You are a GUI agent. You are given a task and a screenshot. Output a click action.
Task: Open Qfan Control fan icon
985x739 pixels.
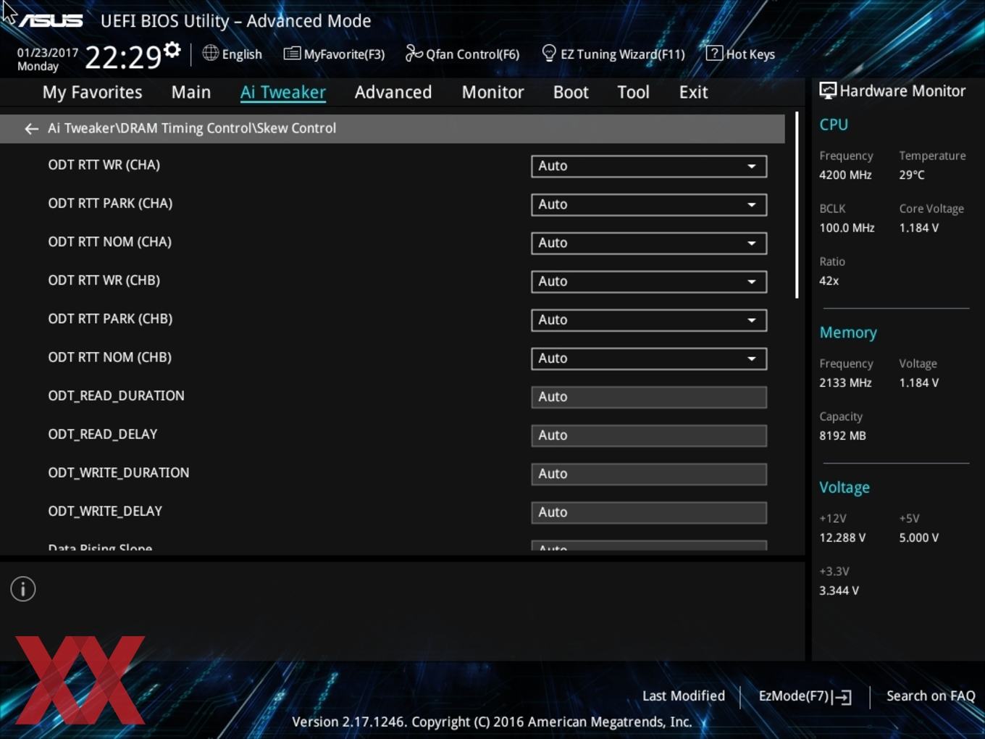414,53
